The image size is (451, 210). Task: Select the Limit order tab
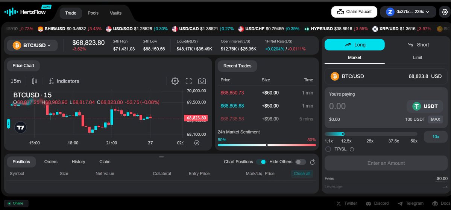418,58
